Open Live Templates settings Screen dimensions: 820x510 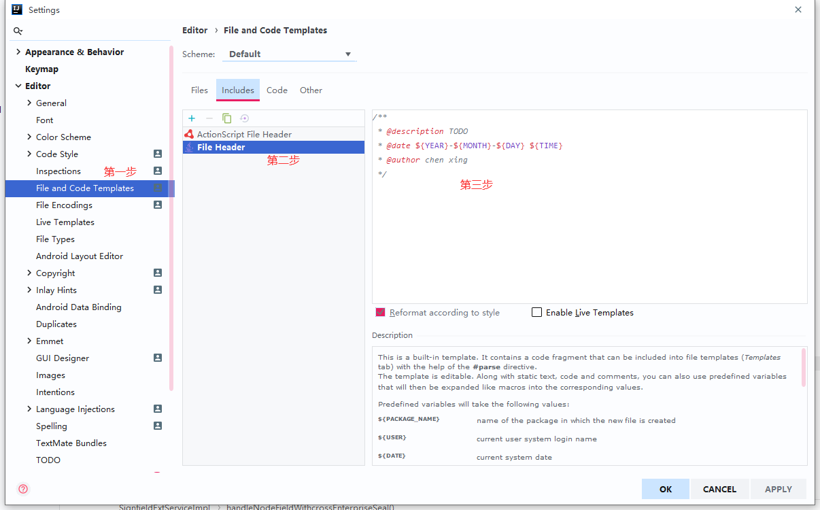click(65, 222)
